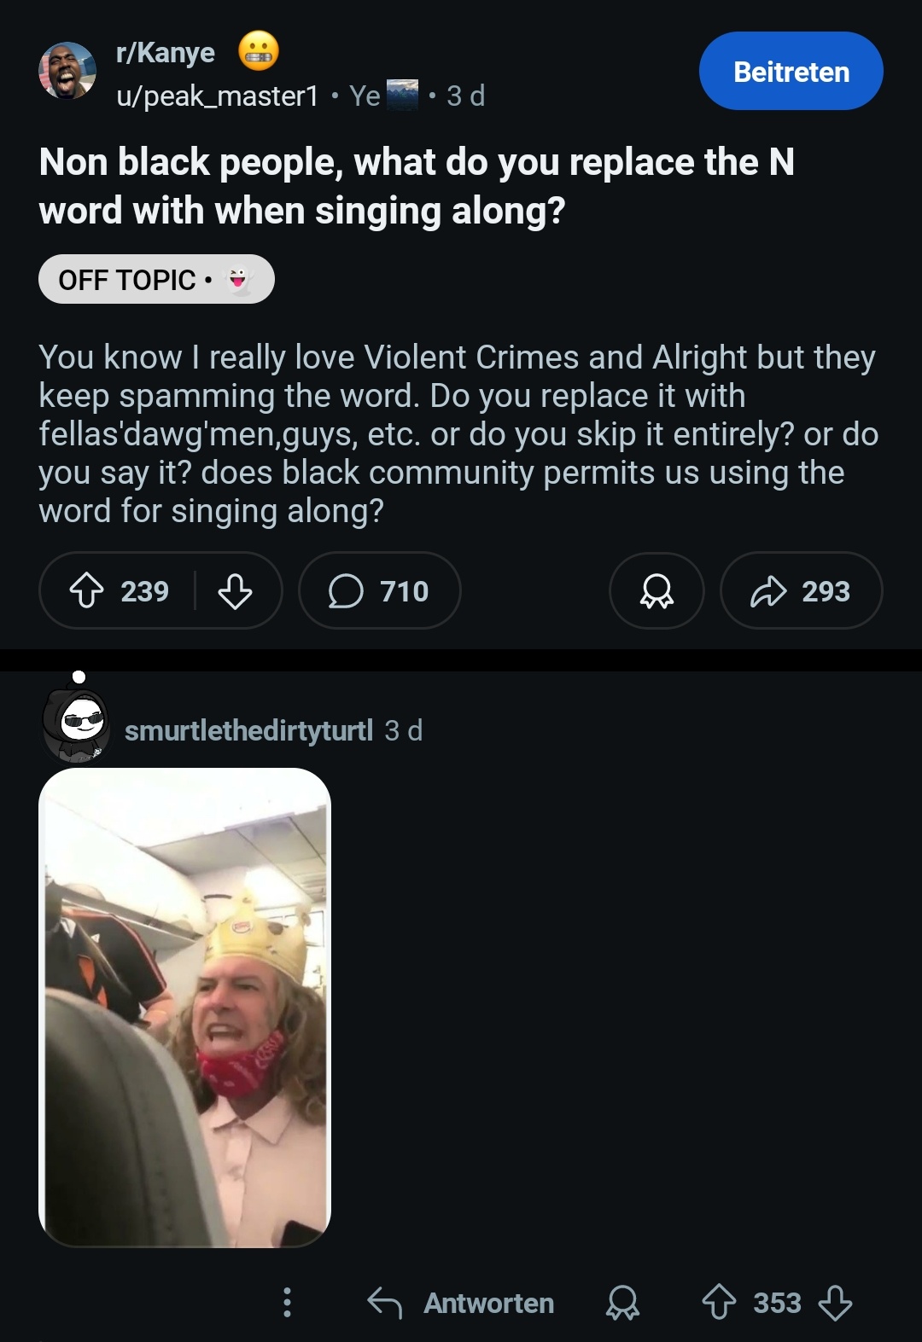Image resolution: width=922 pixels, height=1342 pixels.
Task: Click the Antworten reply label
Action: click(x=488, y=1303)
